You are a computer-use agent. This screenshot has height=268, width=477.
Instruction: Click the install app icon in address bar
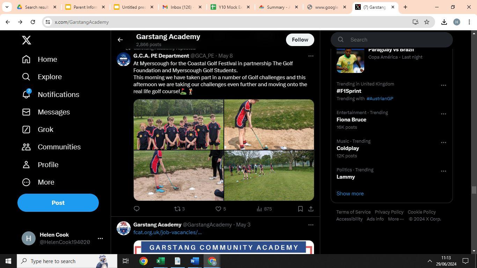[415, 22]
